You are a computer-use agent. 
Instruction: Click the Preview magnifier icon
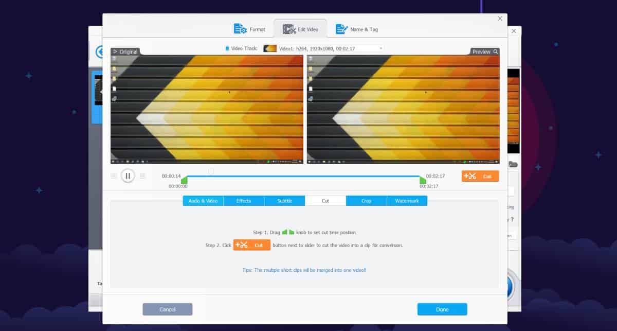[496, 51]
